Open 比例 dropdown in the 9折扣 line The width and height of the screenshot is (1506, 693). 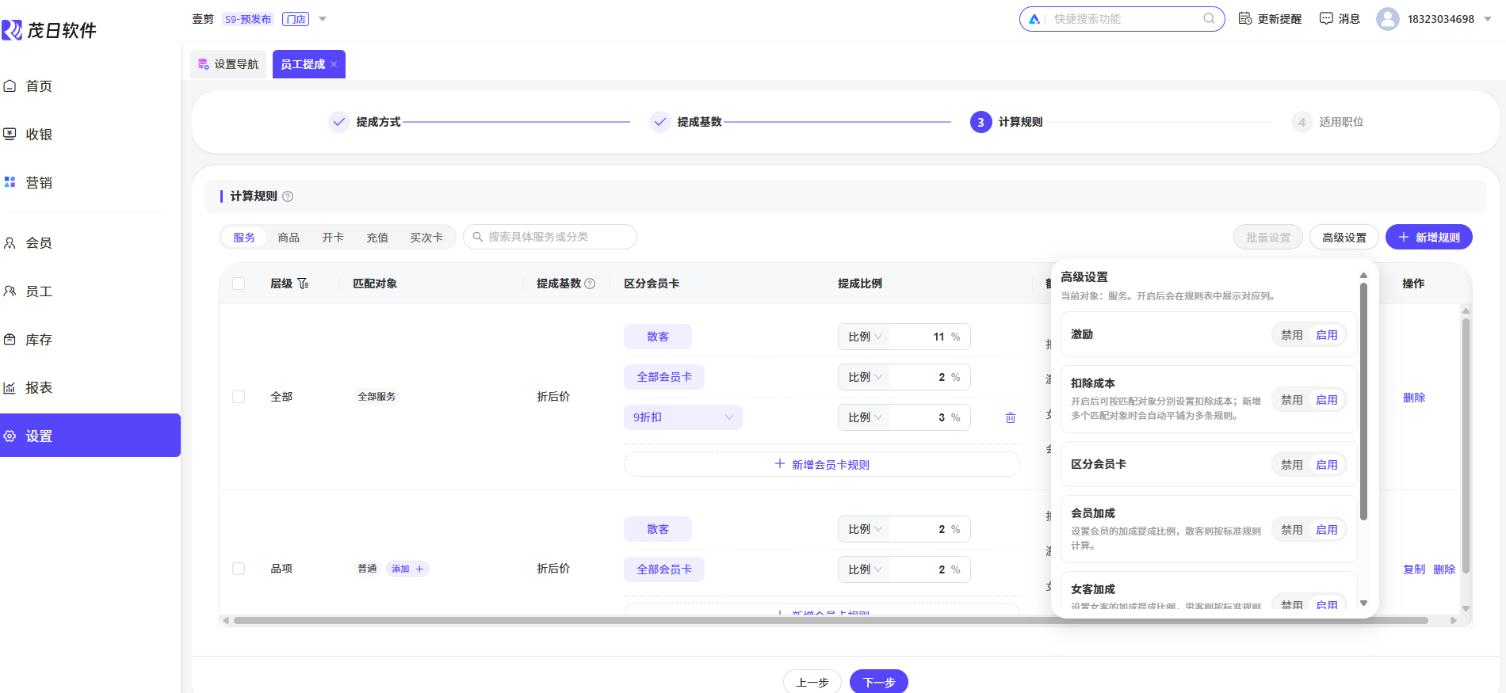click(x=864, y=417)
